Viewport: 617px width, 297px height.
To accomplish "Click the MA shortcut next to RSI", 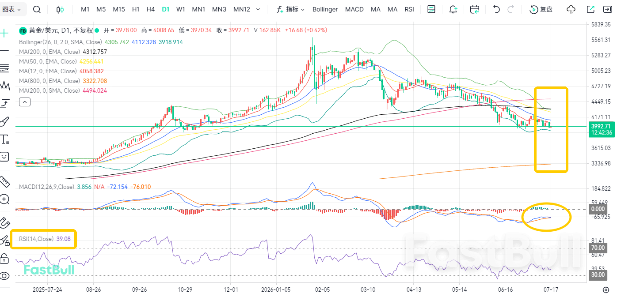I will point(392,9).
